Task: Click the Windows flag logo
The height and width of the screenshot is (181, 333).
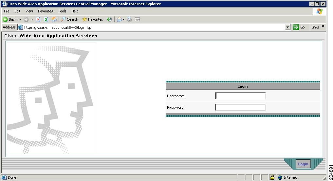Action: point(319,11)
